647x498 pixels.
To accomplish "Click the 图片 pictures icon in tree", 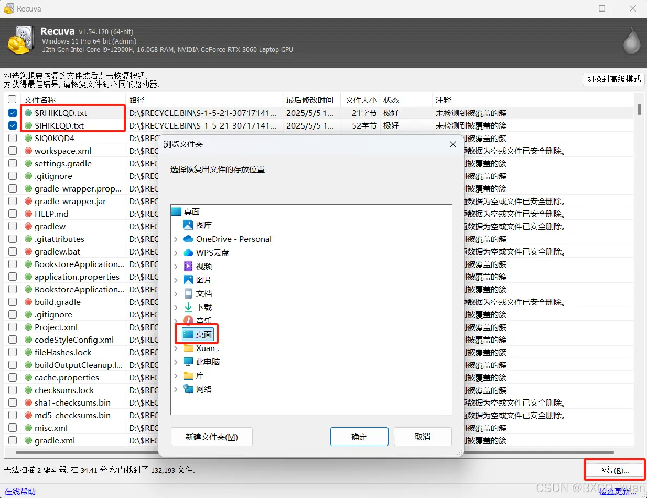I will [188, 280].
